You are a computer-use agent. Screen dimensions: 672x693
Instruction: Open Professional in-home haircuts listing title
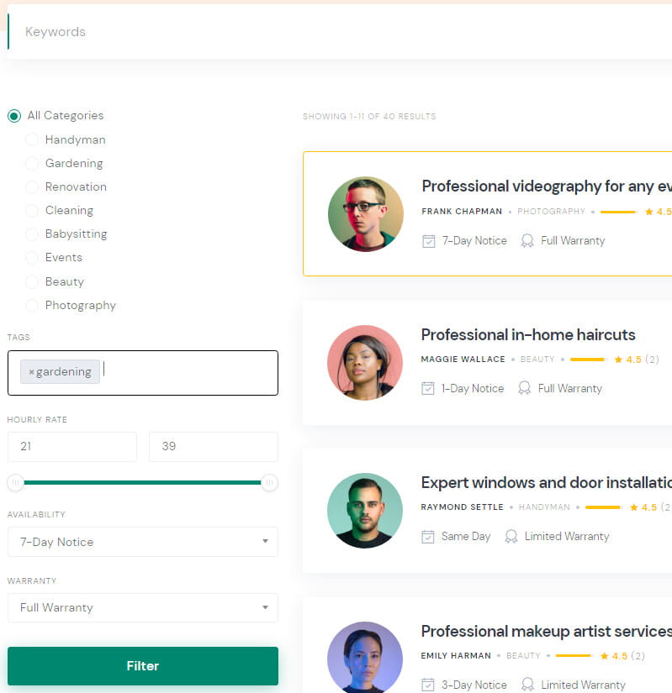tap(528, 334)
